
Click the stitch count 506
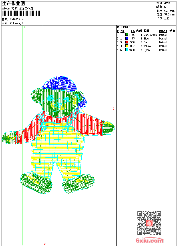click(x=132, y=42)
